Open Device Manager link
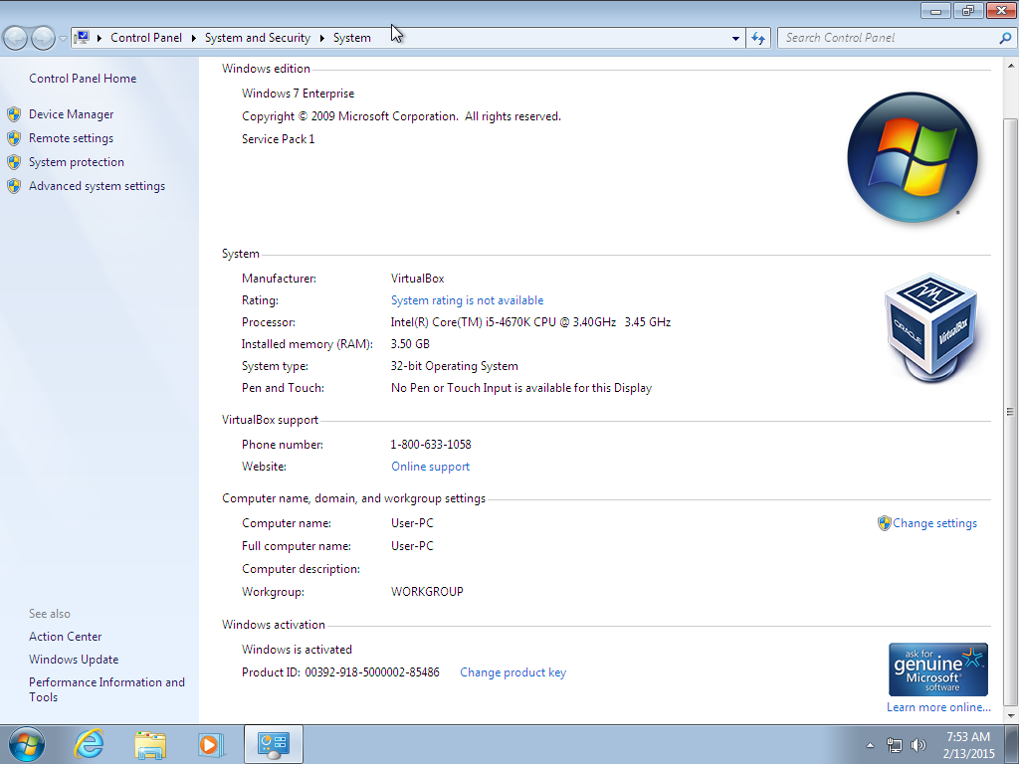Screen dimensions: 1019x764 (71, 114)
